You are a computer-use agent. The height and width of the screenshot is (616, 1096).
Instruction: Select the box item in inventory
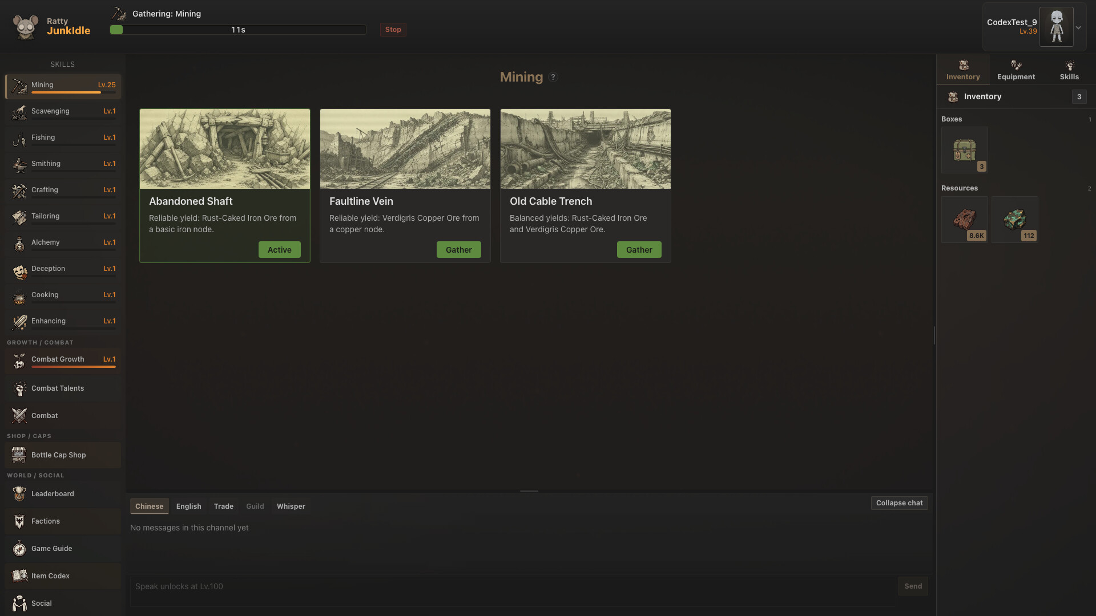964,150
